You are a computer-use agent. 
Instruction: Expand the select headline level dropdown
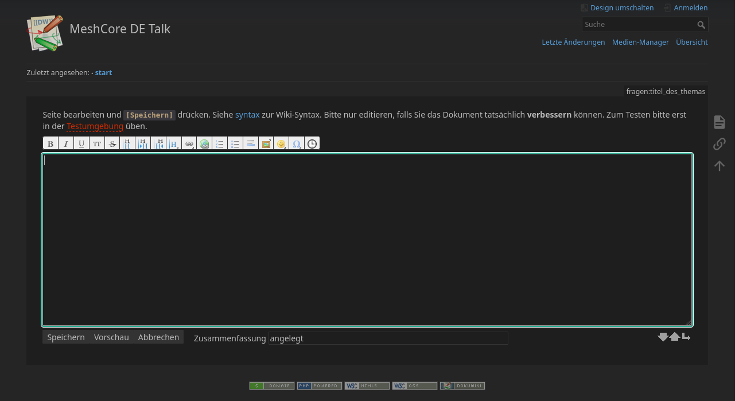[174, 143]
